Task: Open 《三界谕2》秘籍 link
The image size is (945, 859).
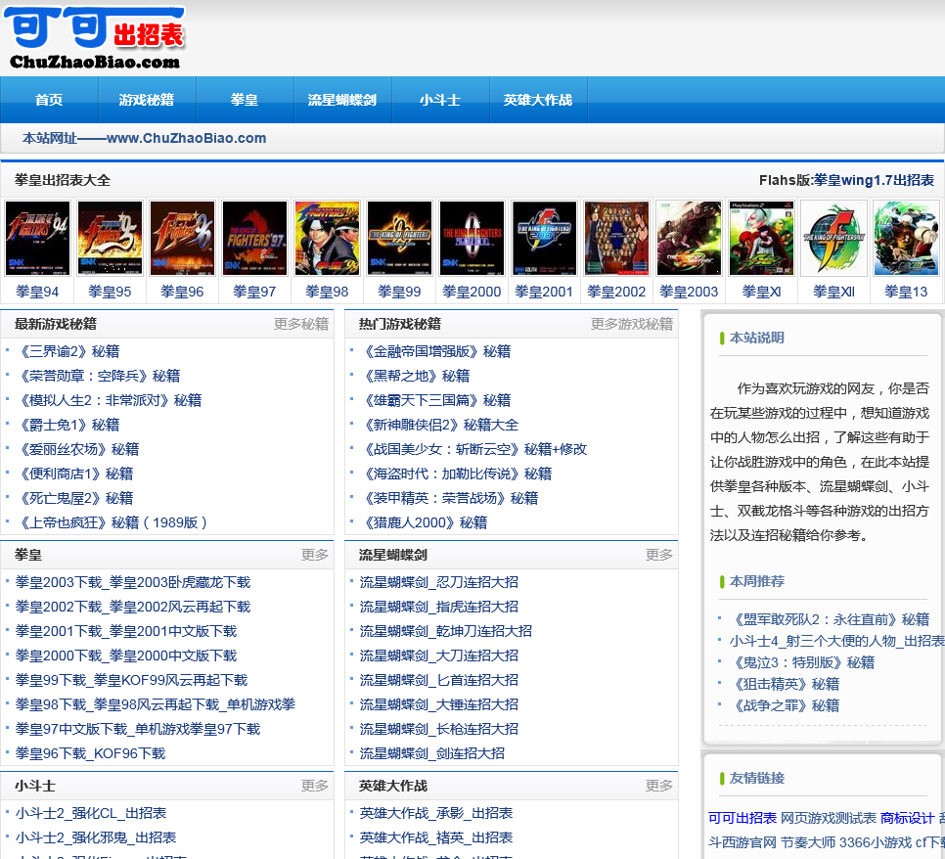Action: tap(67, 351)
